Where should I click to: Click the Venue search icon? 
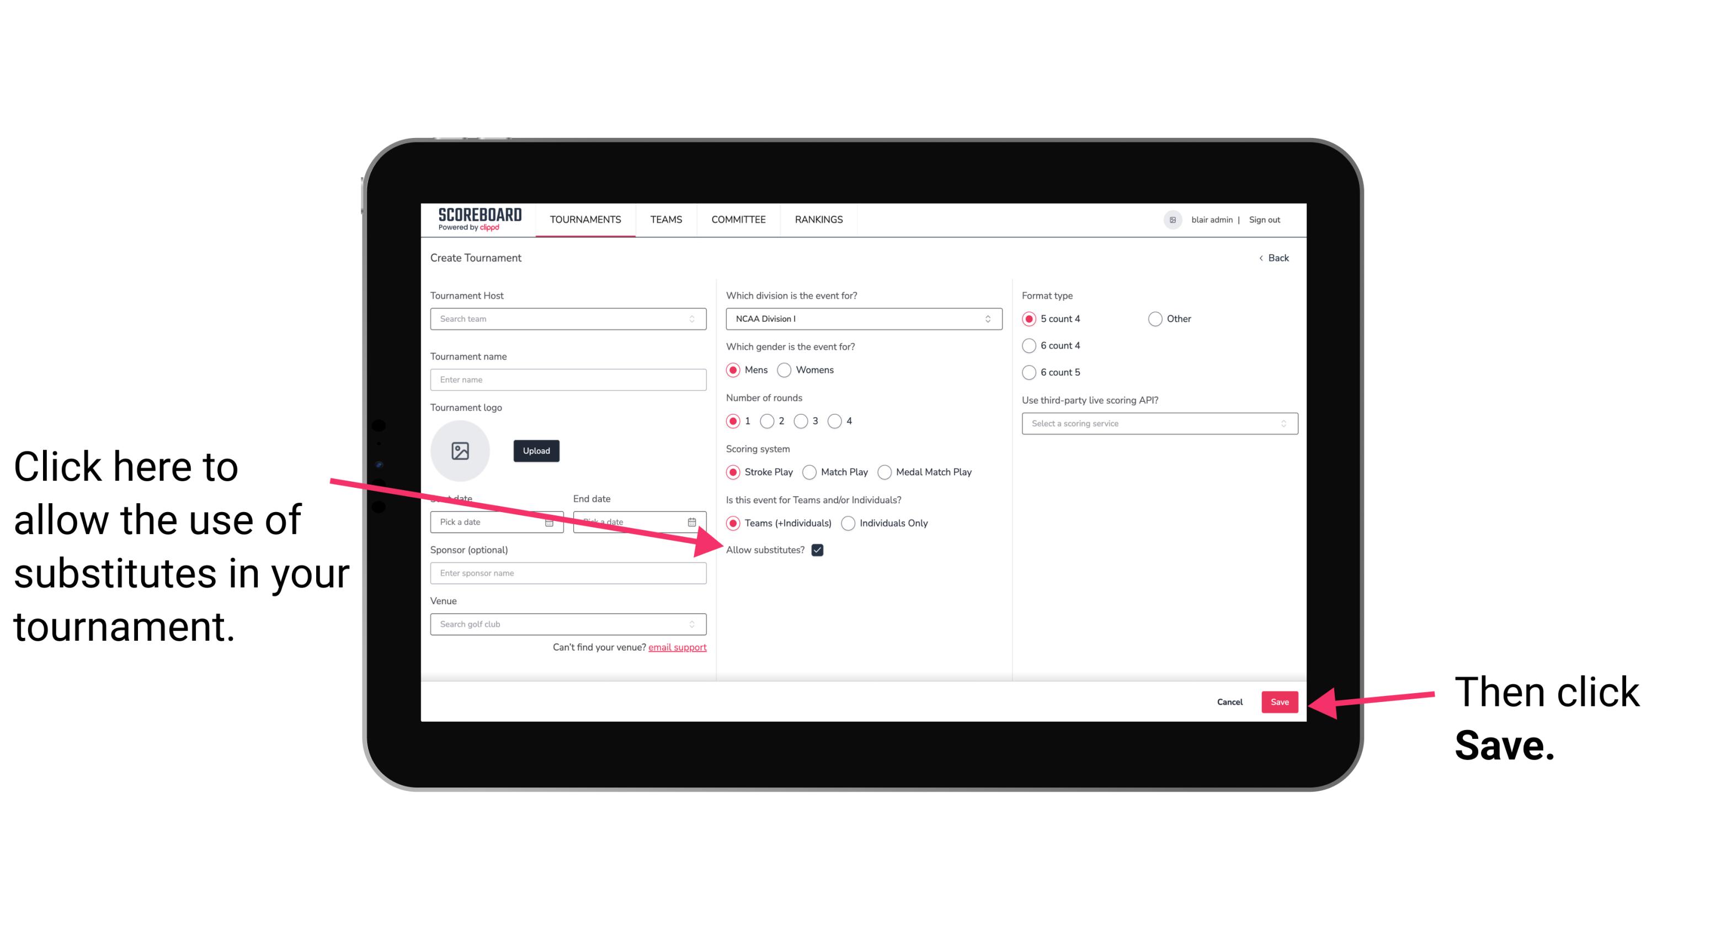click(696, 625)
